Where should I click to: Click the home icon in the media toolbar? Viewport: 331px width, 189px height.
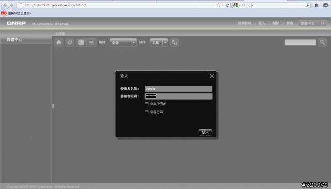(x=59, y=42)
